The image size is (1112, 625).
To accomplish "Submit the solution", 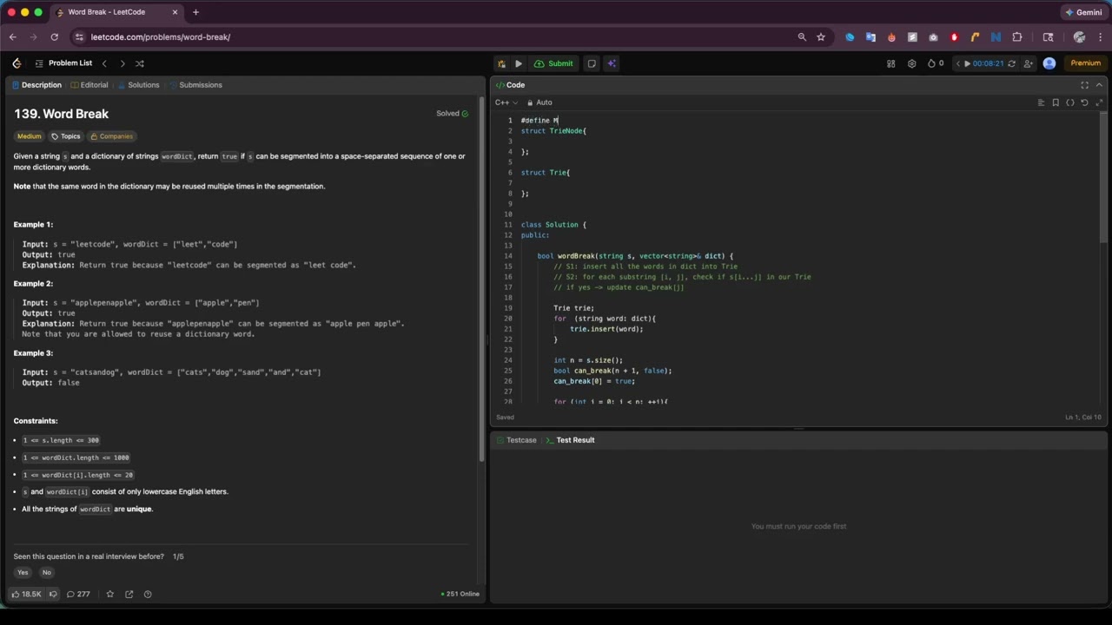I will point(553,63).
